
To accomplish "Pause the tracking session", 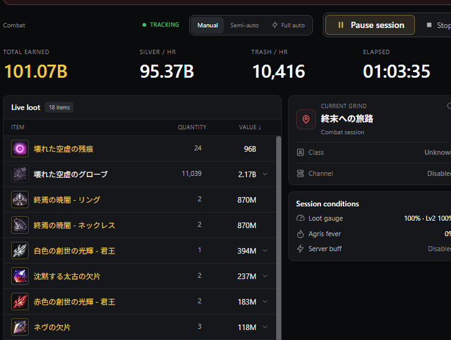I will pos(370,25).
